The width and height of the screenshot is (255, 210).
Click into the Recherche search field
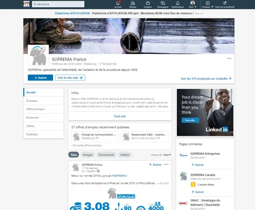pyautogui.click(x=58, y=4)
